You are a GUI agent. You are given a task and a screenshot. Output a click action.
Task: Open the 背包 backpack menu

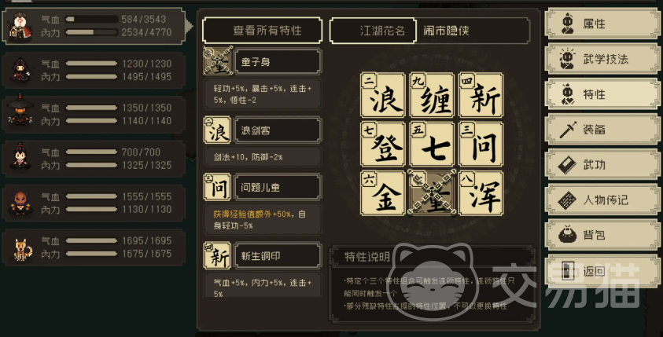602,235
